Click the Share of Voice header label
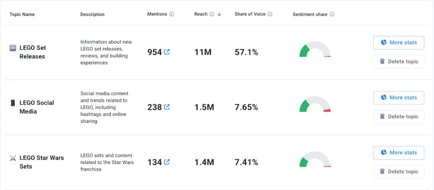 tap(250, 14)
